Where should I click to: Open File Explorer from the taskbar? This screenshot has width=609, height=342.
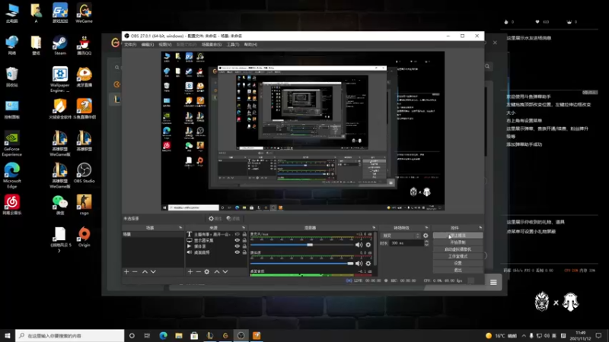(x=179, y=335)
